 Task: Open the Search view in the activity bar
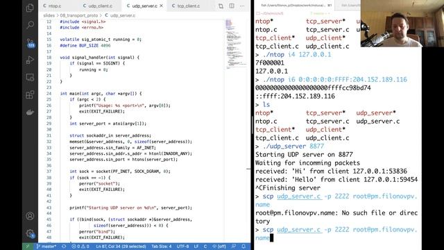[x=30, y=25]
